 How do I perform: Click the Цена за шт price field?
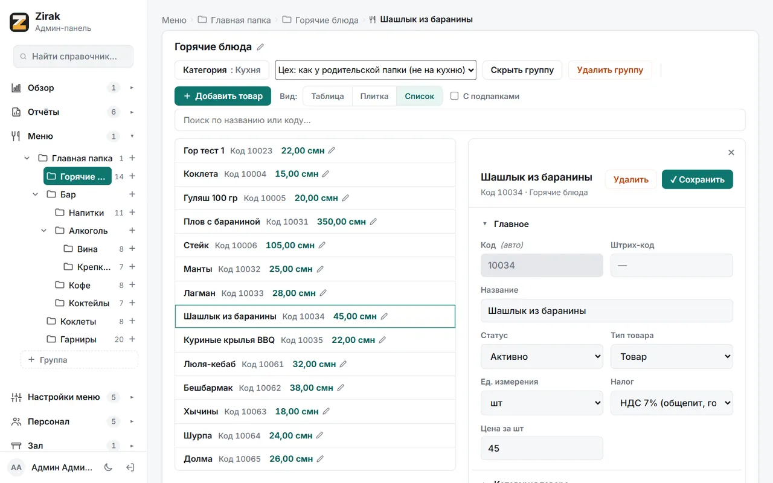pyautogui.click(x=542, y=449)
